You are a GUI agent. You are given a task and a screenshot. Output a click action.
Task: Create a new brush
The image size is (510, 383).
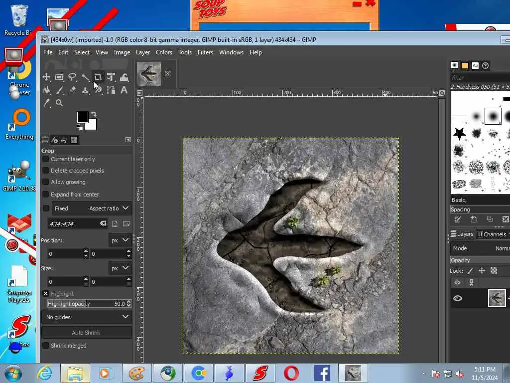coord(474,219)
